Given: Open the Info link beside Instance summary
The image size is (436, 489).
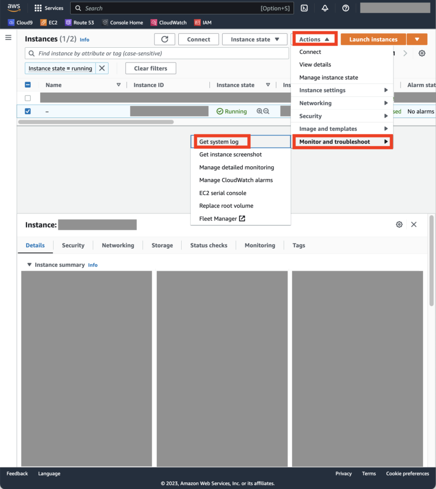Looking at the screenshot, I should tap(93, 265).
